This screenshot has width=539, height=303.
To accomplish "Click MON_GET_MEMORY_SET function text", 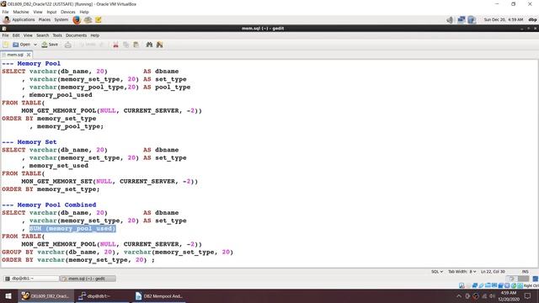I will pos(56,182).
